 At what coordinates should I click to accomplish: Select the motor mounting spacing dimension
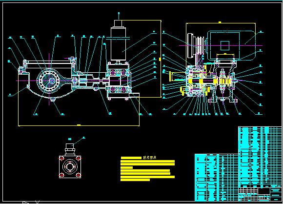[225, 54]
